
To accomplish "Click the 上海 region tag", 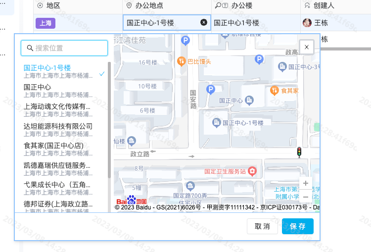I will [x=46, y=23].
